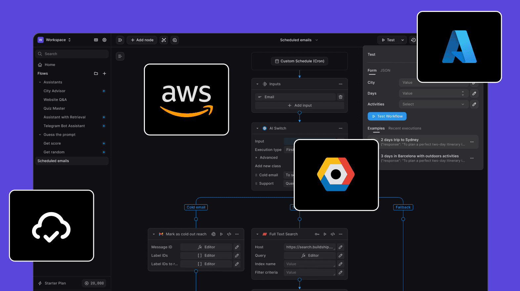Click fingerprint icon on Mark as cold out reach
520x291 pixels.
(x=213, y=234)
